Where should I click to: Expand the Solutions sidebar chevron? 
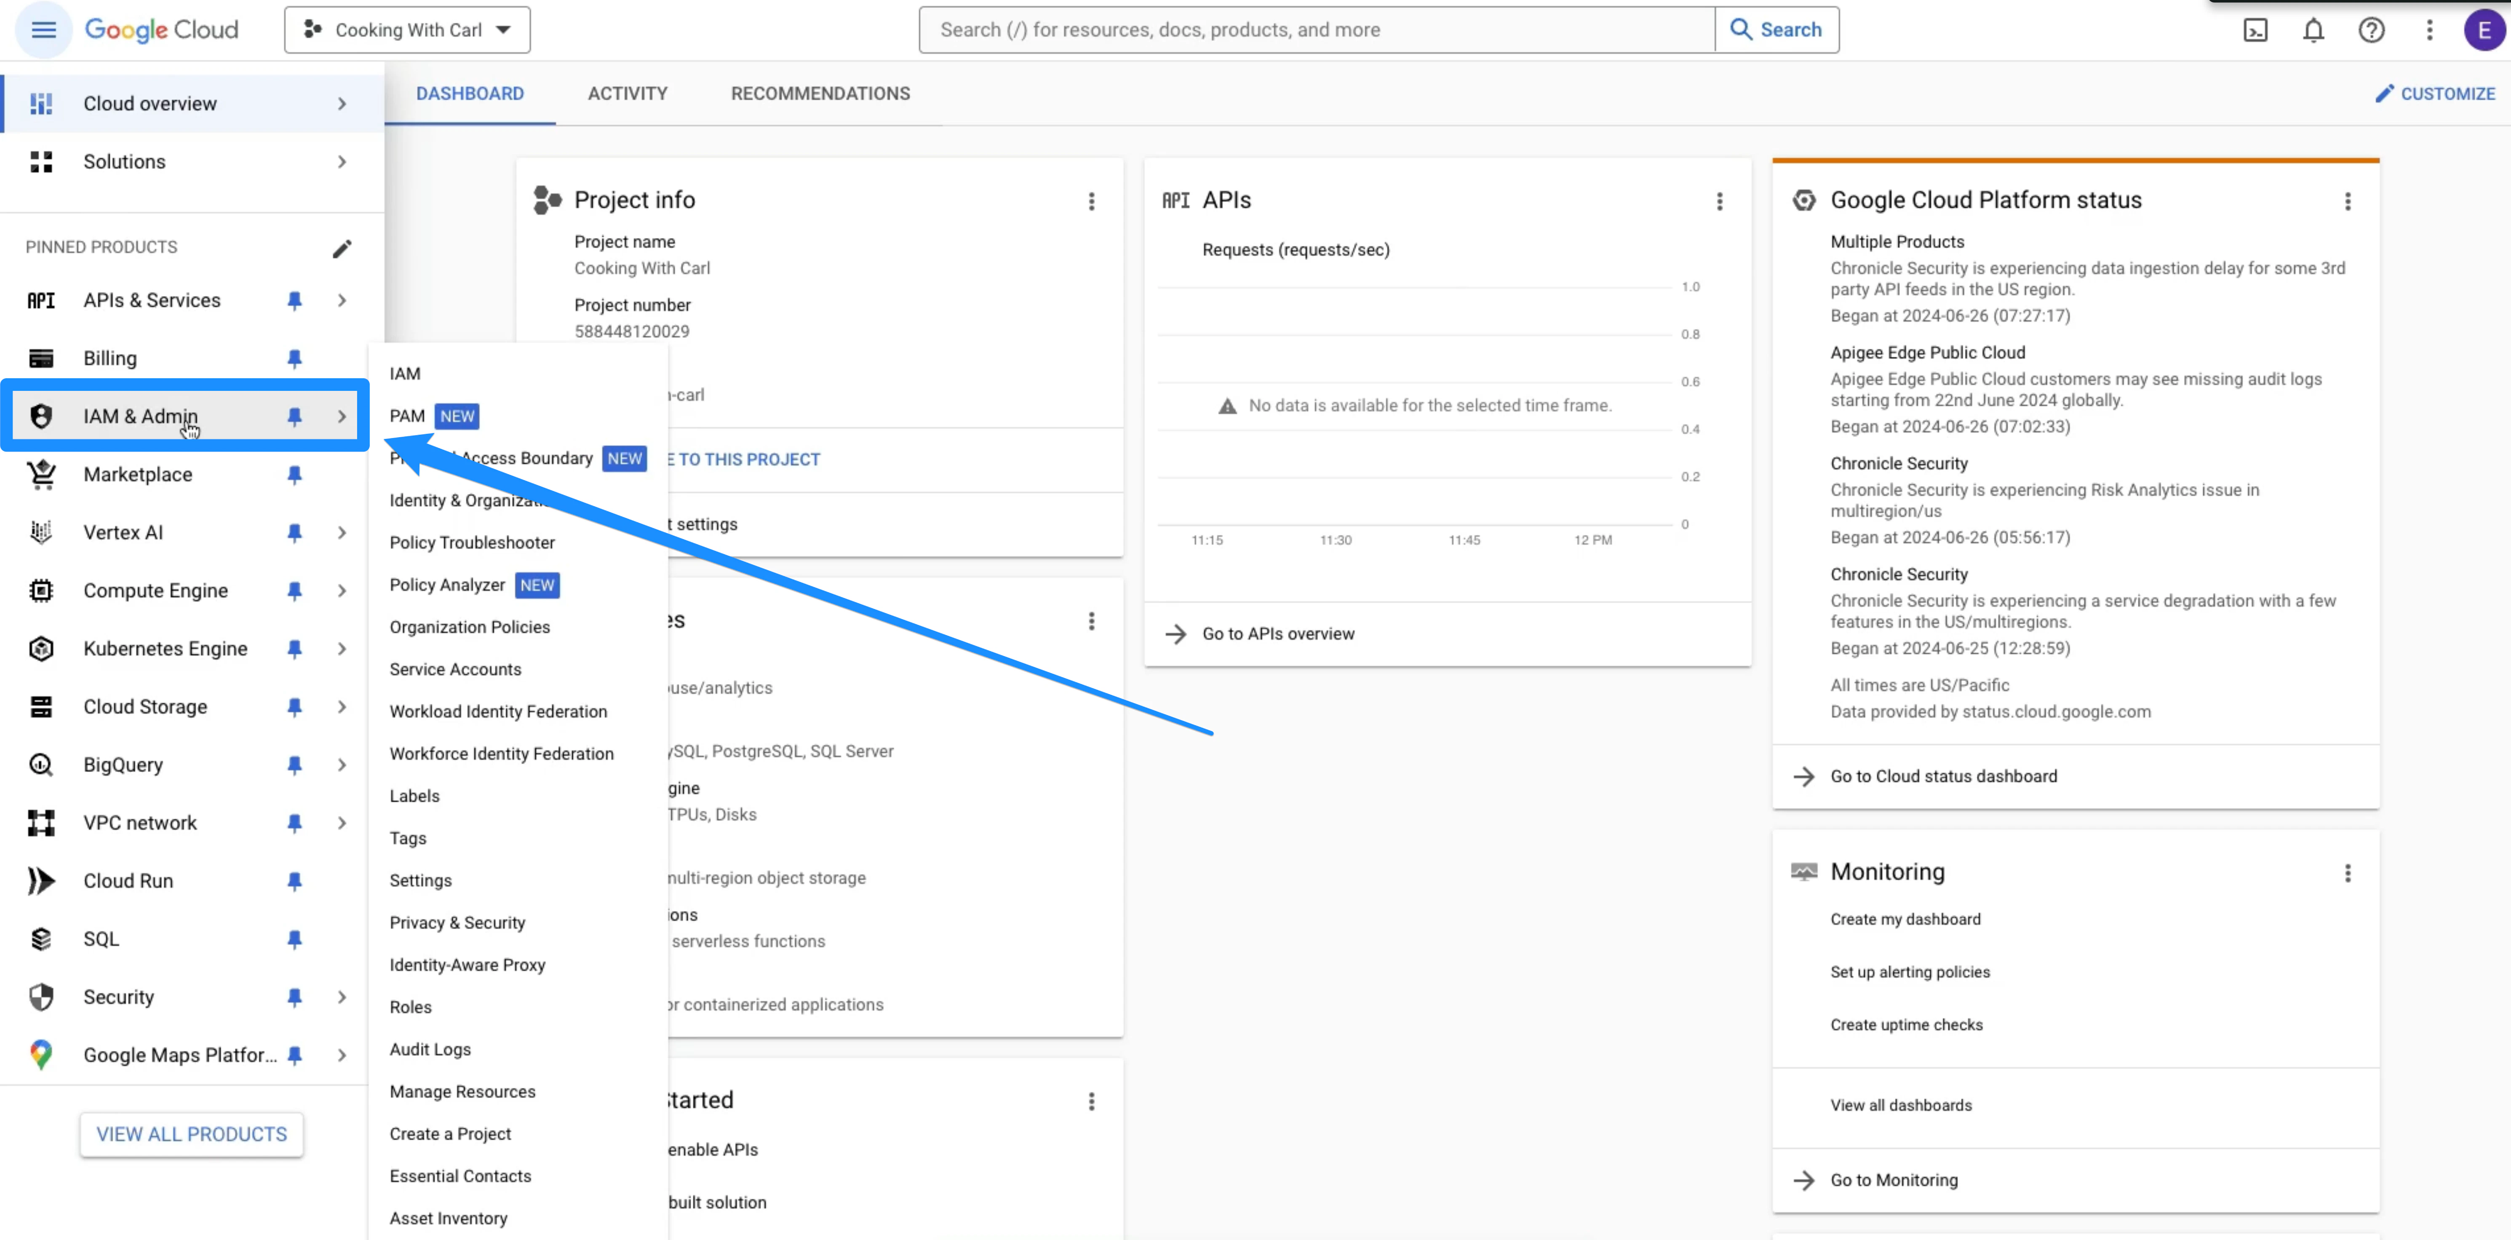pos(341,162)
